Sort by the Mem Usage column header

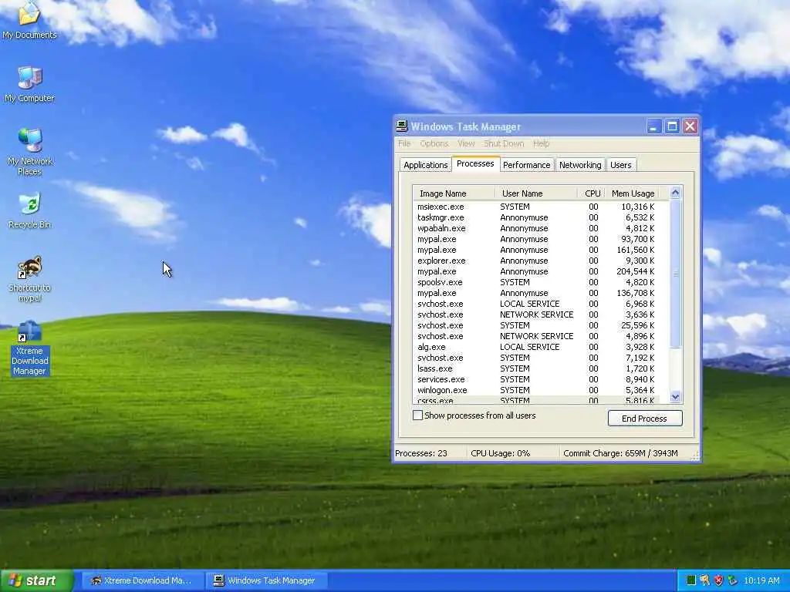(632, 193)
